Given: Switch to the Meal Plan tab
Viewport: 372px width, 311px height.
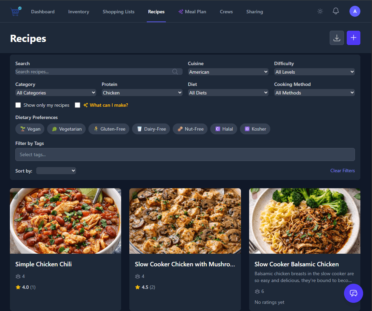Looking at the screenshot, I should click(x=192, y=11).
